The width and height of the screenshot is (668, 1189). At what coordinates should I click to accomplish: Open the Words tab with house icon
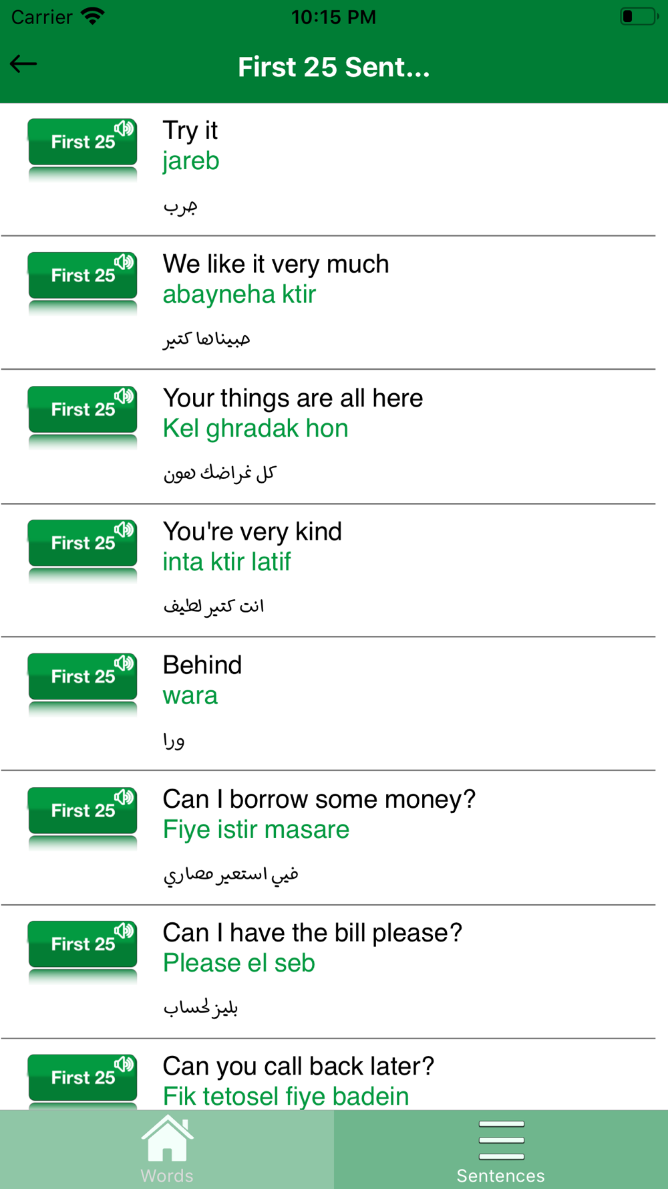[167, 1150]
